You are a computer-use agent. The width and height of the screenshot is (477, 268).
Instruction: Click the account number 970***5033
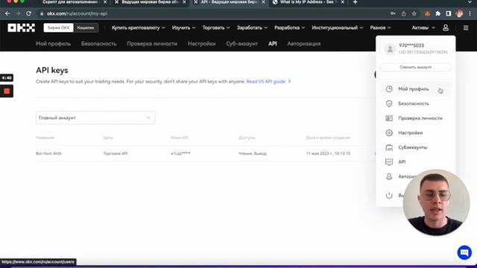411,45
